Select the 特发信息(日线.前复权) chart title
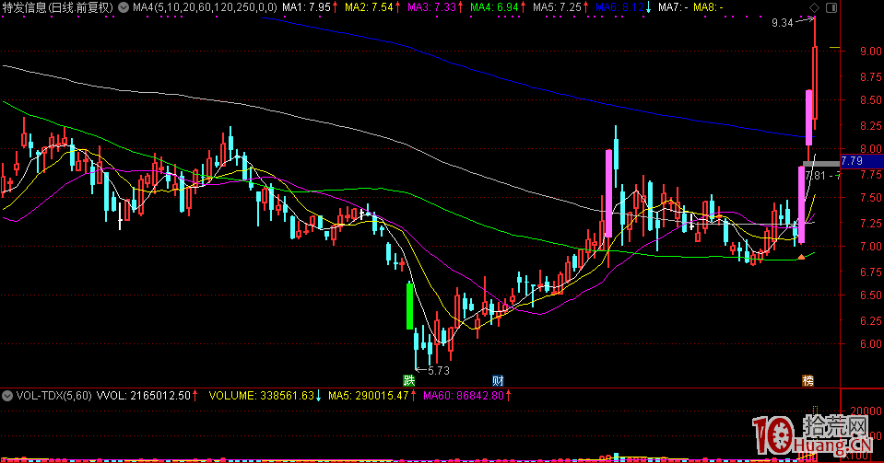 point(58,7)
